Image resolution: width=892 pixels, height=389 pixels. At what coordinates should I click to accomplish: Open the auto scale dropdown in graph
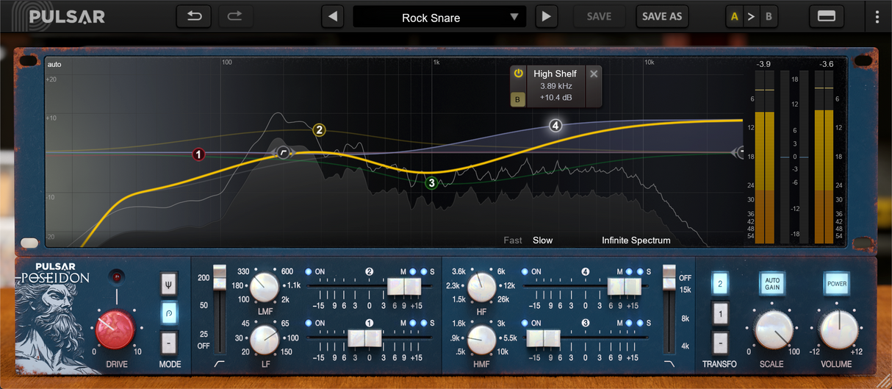click(54, 65)
